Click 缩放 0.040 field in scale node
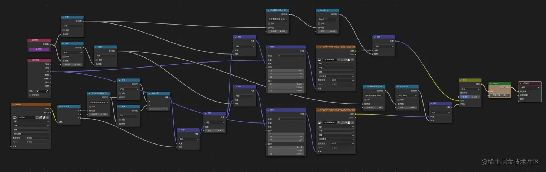Viewport: 546px width, 172px height. [215, 130]
